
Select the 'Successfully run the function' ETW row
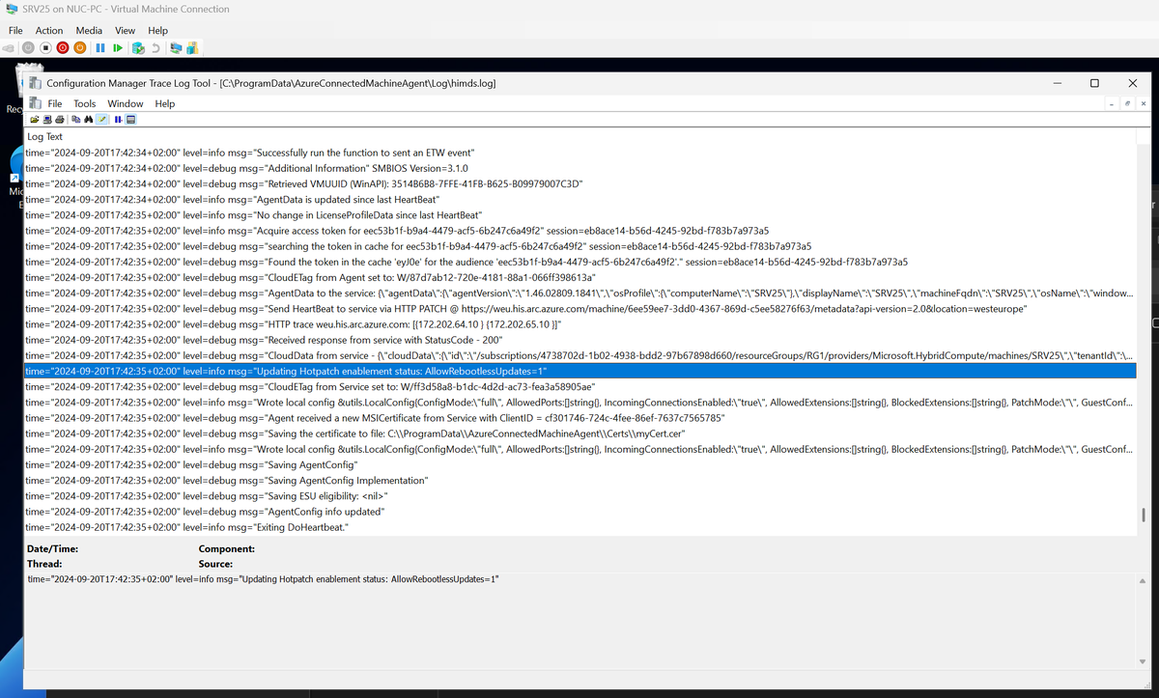(x=579, y=153)
